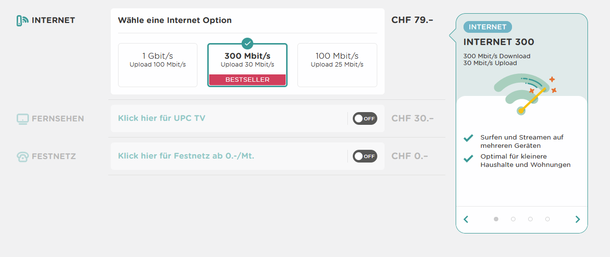
Task: Jump to third carousel dot
Action: point(530,219)
